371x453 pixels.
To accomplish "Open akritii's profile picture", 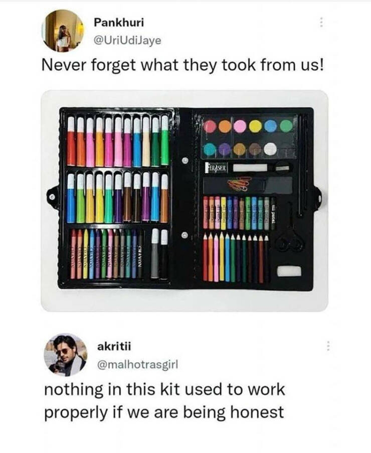I will click(x=65, y=354).
